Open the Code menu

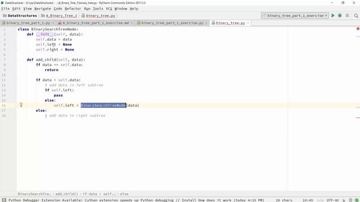coord(58,9)
